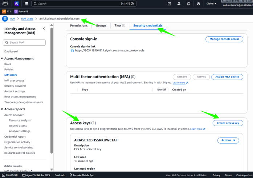Open the notifications bell
Image resolution: width=253 pixels, height=178 pixels.
[179, 4]
